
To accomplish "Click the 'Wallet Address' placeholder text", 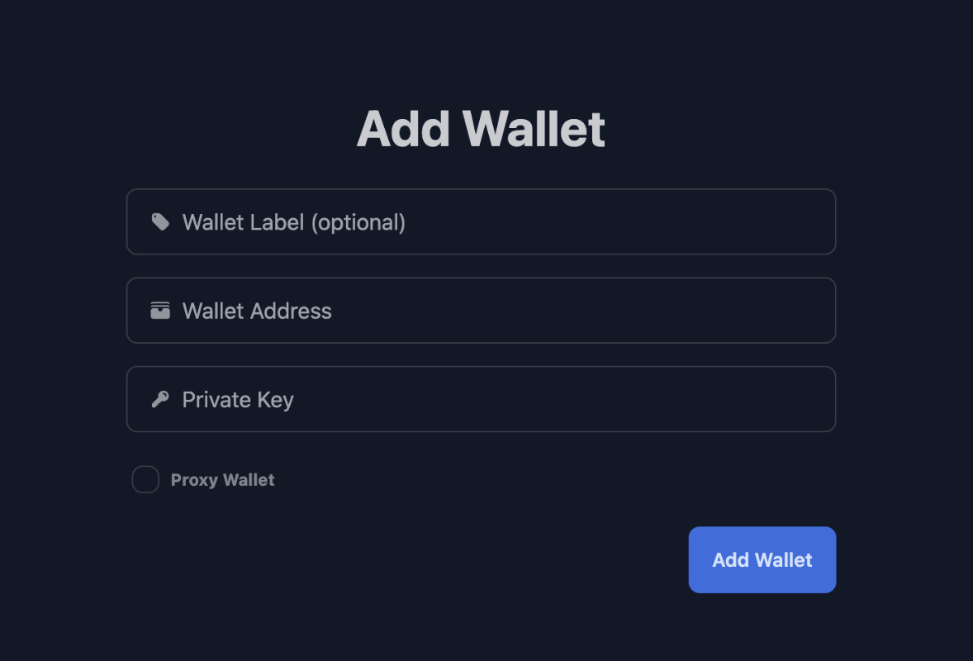I will coord(257,311).
